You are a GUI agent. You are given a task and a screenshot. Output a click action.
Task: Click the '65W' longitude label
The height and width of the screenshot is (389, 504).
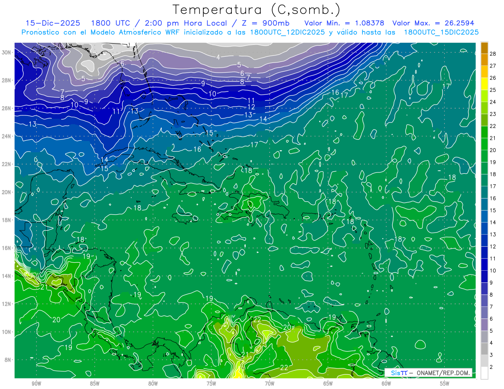tap(328, 384)
